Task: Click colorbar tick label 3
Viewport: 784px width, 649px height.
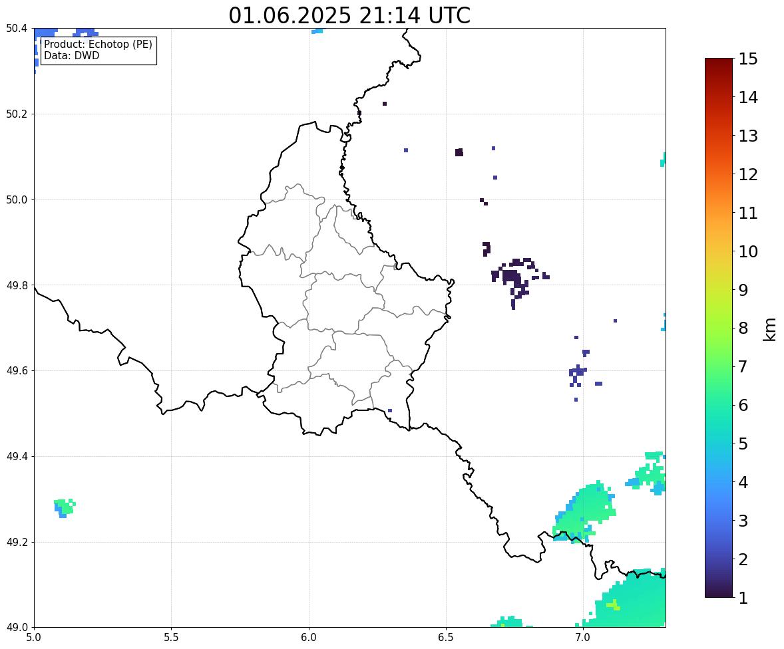Action: 743,521
